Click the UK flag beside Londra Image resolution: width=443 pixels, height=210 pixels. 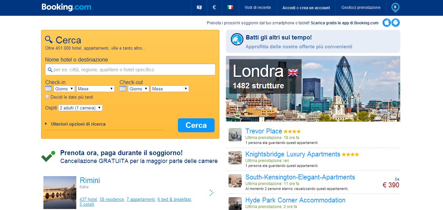coord(293,73)
